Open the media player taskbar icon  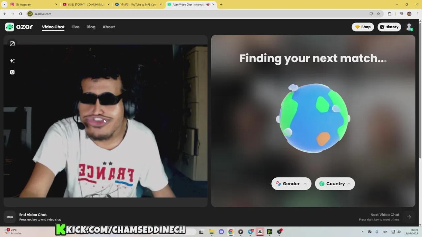(241, 232)
